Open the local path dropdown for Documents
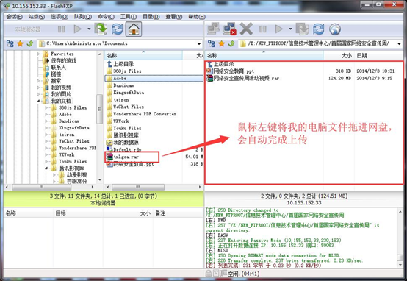The image size is (407, 281). (199, 43)
